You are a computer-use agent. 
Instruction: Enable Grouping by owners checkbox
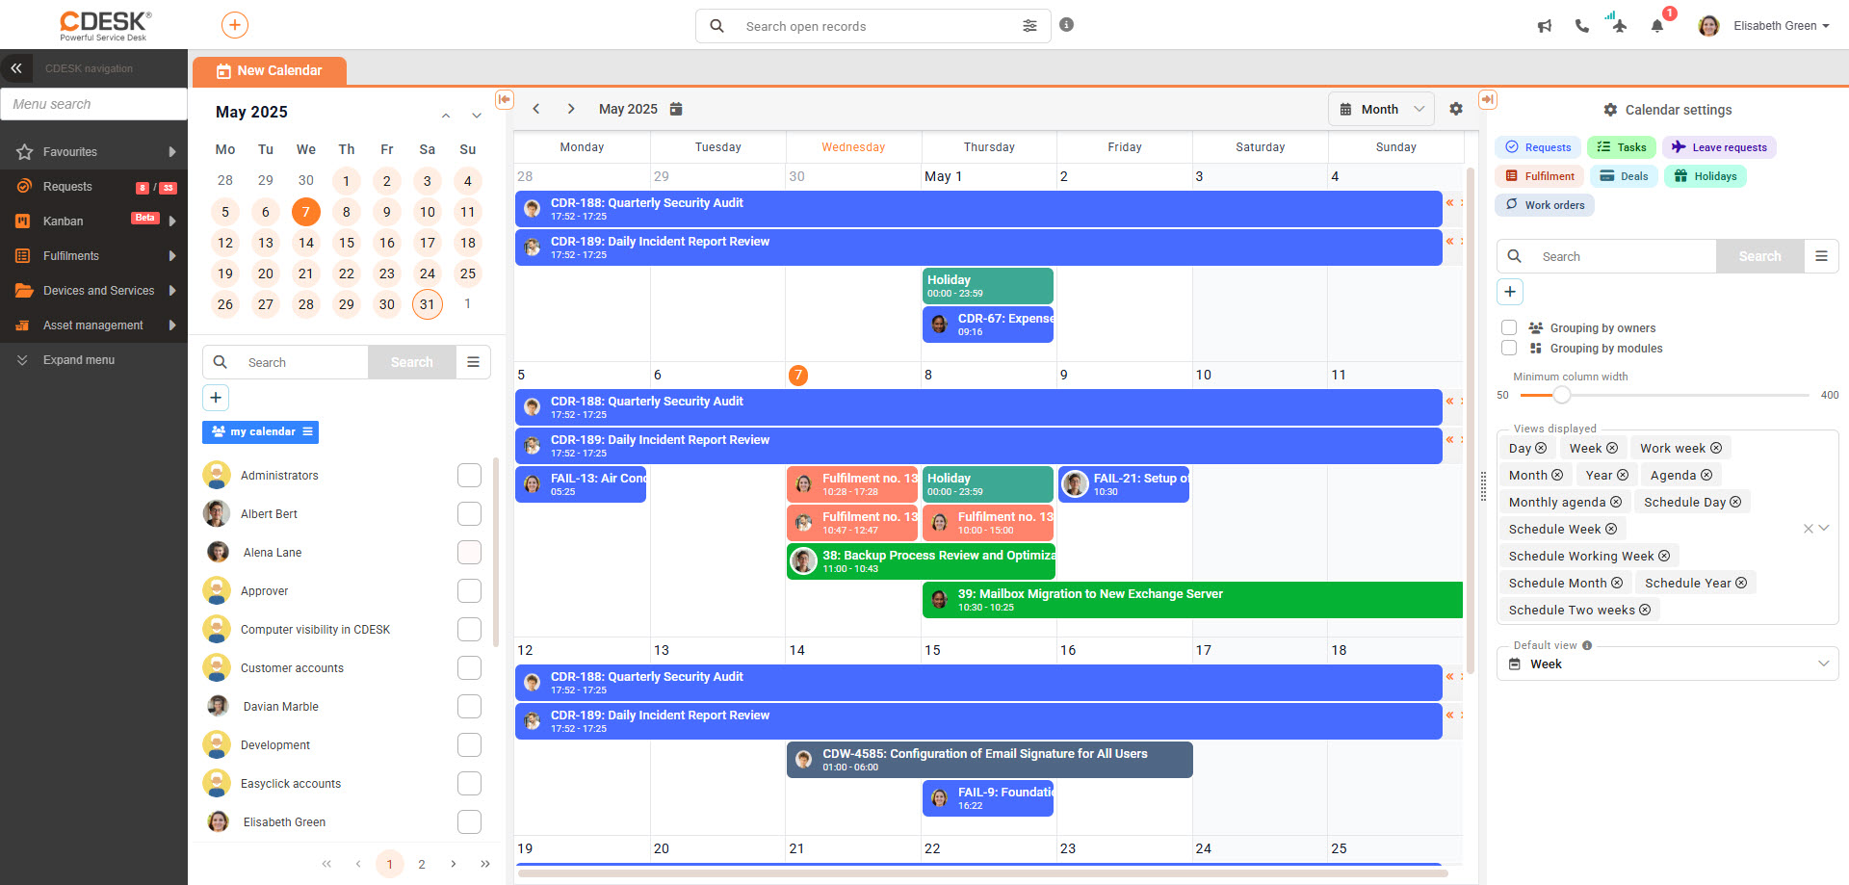1509,327
